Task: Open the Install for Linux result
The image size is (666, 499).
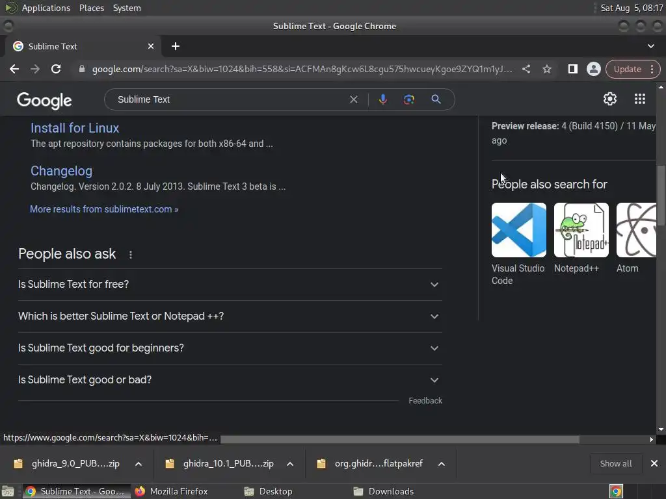Action: [75, 128]
